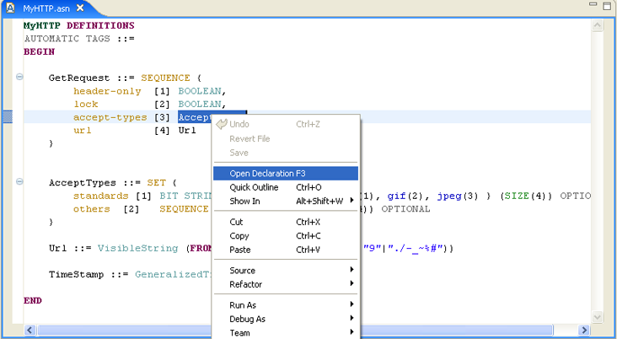The width and height of the screenshot is (617, 339).
Task: Collapse the GetRequest SEQUENCE fold marker
Action: point(19,78)
